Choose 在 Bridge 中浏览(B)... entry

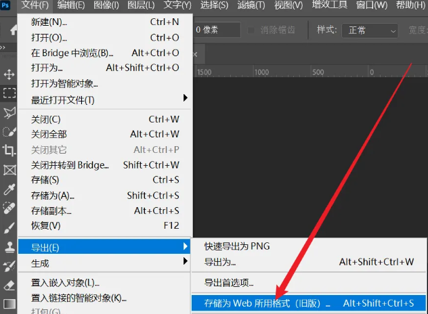(x=105, y=53)
